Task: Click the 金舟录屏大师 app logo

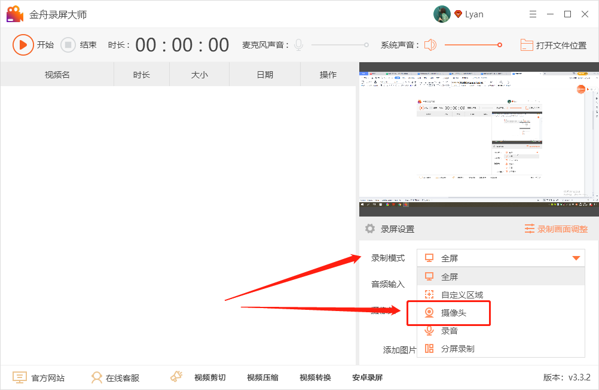Action: (14, 13)
